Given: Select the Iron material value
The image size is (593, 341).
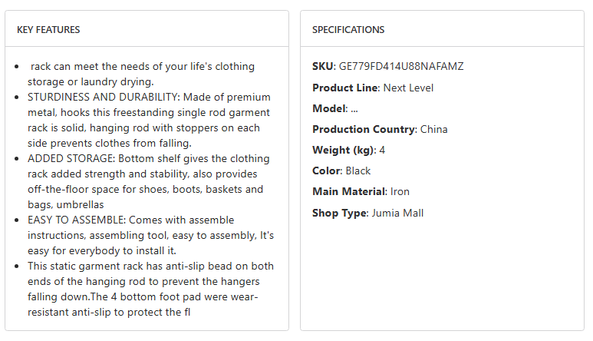Looking at the screenshot, I should coord(400,191).
